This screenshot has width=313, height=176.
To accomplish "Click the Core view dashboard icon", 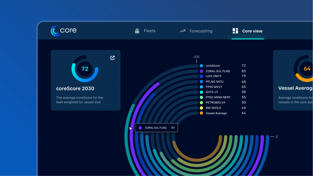I will pyautogui.click(x=235, y=31).
